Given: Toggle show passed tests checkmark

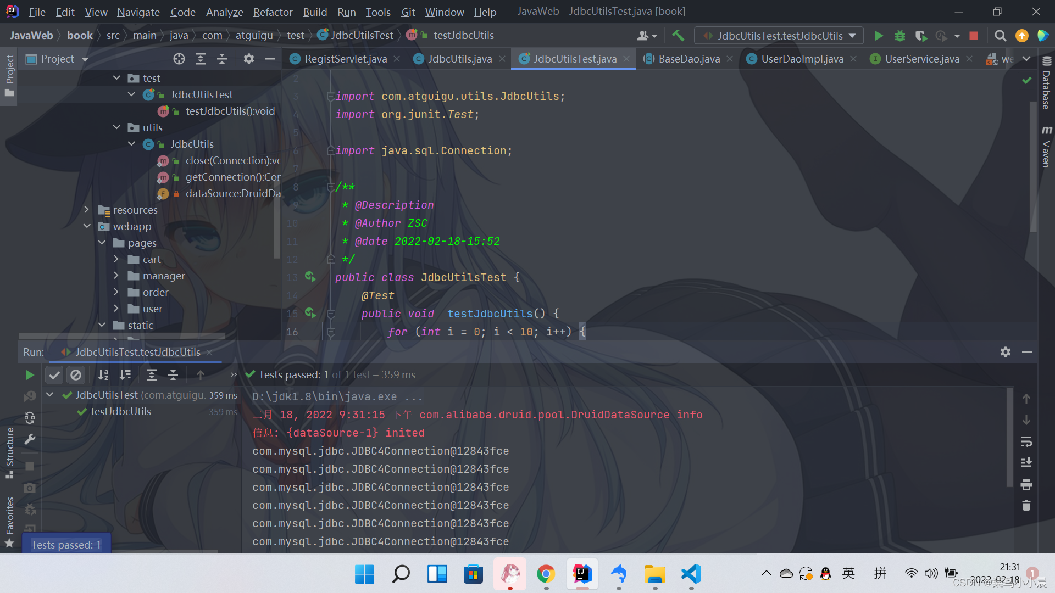Looking at the screenshot, I should coord(54,375).
